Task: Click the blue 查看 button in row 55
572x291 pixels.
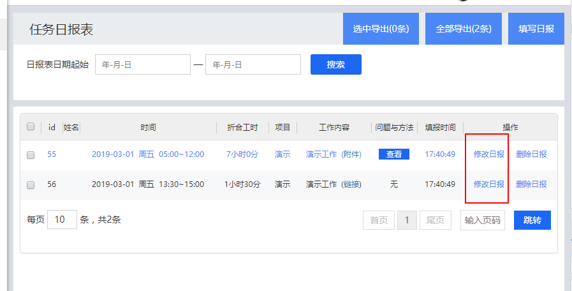Action: (394, 154)
